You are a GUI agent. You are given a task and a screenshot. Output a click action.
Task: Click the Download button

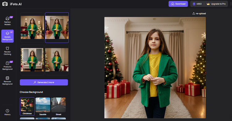tap(178, 4)
